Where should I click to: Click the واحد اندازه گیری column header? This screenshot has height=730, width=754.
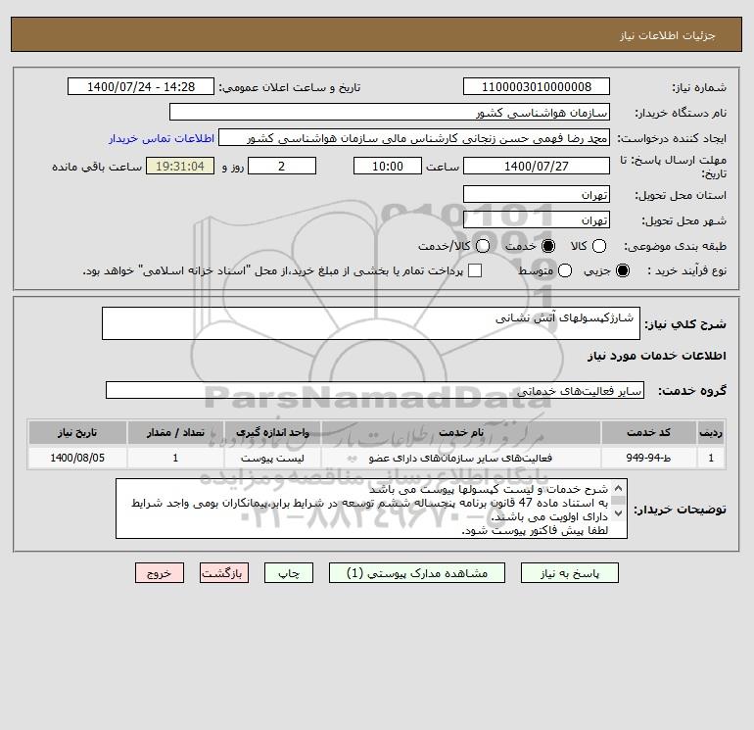272,432
